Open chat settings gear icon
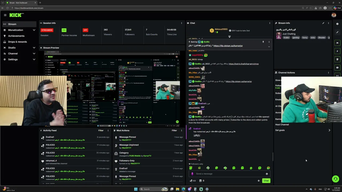Image resolution: width=342 pixels, height=192 pixels. [x=259, y=181]
